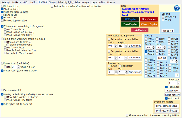Click the CoinCaption button
182x118 pixels.
(x=140, y=30)
